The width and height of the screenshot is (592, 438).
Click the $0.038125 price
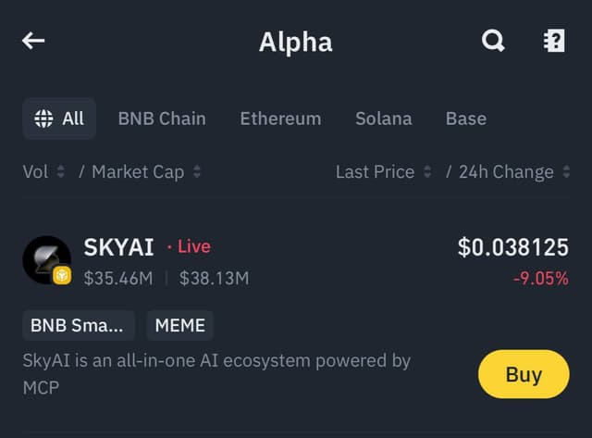pos(513,247)
